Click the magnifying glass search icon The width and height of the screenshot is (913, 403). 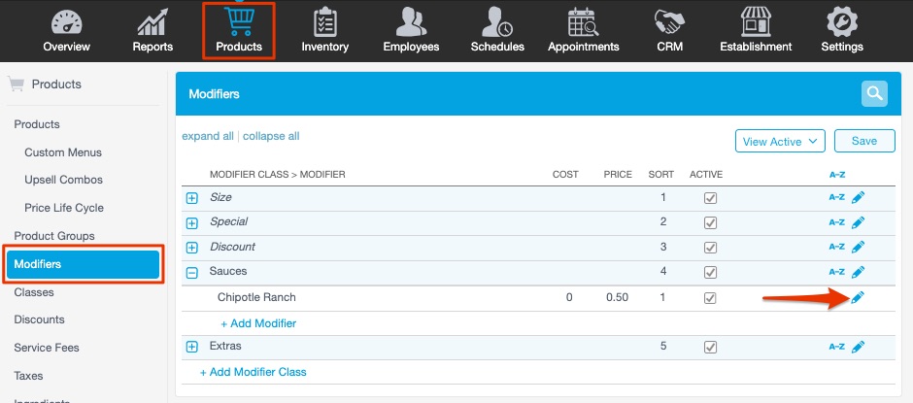(875, 94)
